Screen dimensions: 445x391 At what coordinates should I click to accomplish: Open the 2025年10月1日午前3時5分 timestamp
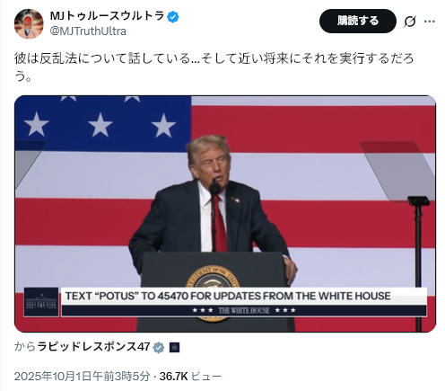coord(82,376)
